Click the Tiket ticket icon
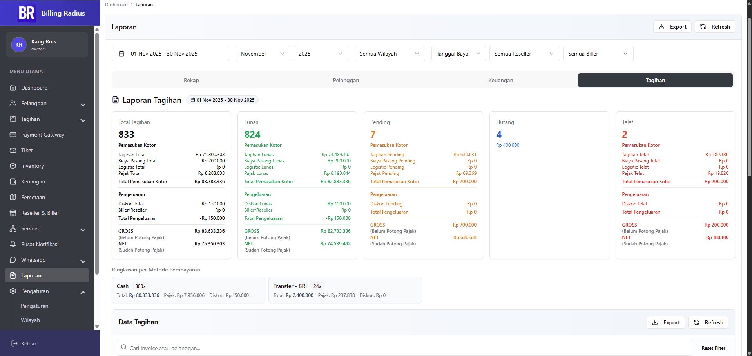752x356 pixels. click(13, 150)
